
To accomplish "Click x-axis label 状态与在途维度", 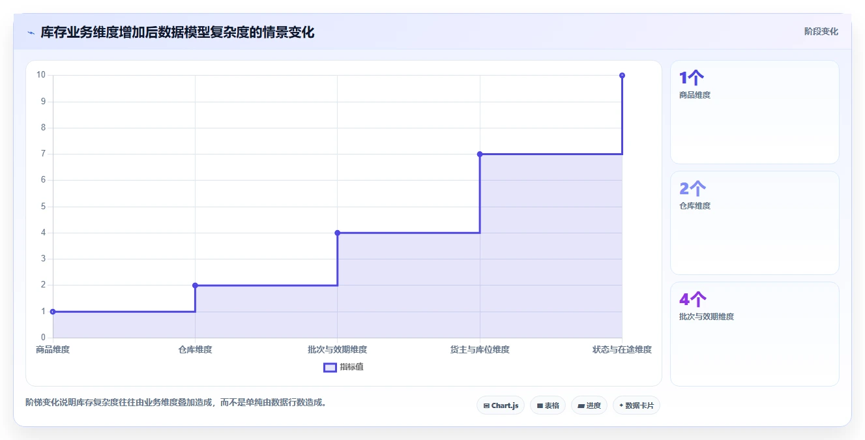I will pyautogui.click(x=622, y=349).
